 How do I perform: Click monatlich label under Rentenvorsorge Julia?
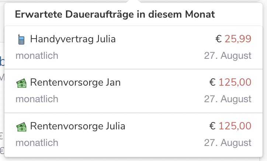pyautogui.click(x=37, y=143)
